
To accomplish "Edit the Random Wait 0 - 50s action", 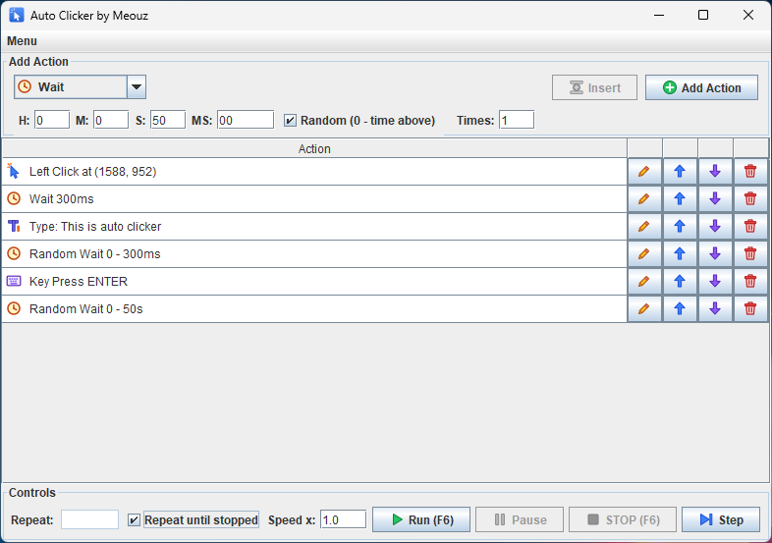I will pos(644,309).
